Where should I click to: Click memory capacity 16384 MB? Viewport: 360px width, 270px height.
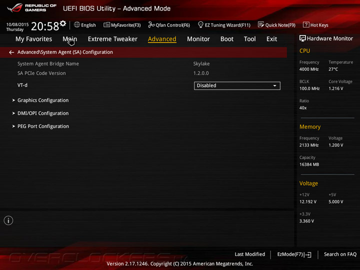click(x=309, y=164)
